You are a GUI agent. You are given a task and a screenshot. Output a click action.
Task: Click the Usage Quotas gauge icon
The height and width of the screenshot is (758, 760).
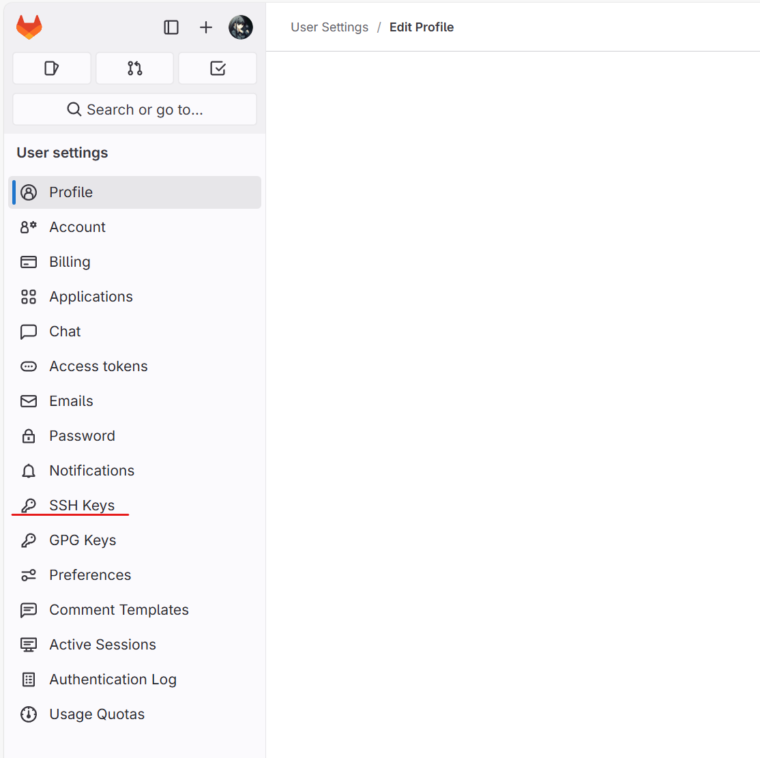29,714
